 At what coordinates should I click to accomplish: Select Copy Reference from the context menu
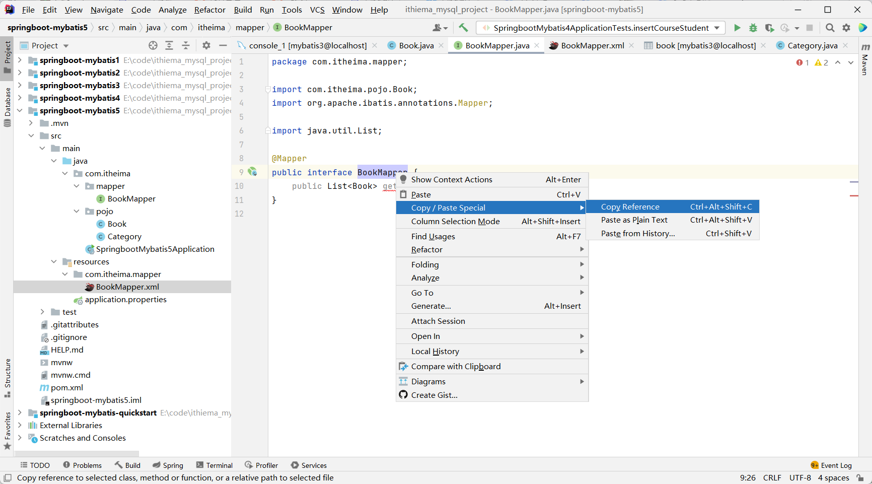click(630, 206)
